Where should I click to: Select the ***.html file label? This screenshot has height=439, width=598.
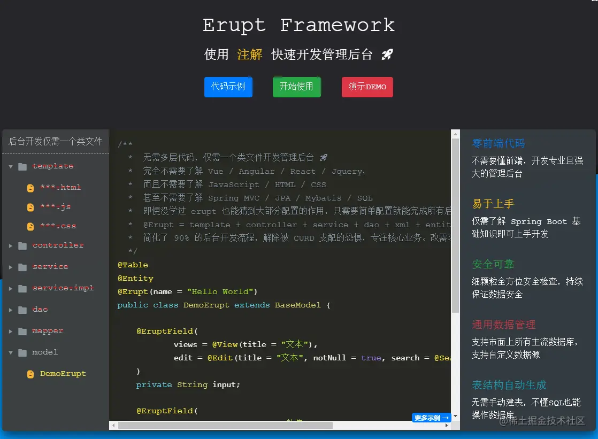click(60, 187)
